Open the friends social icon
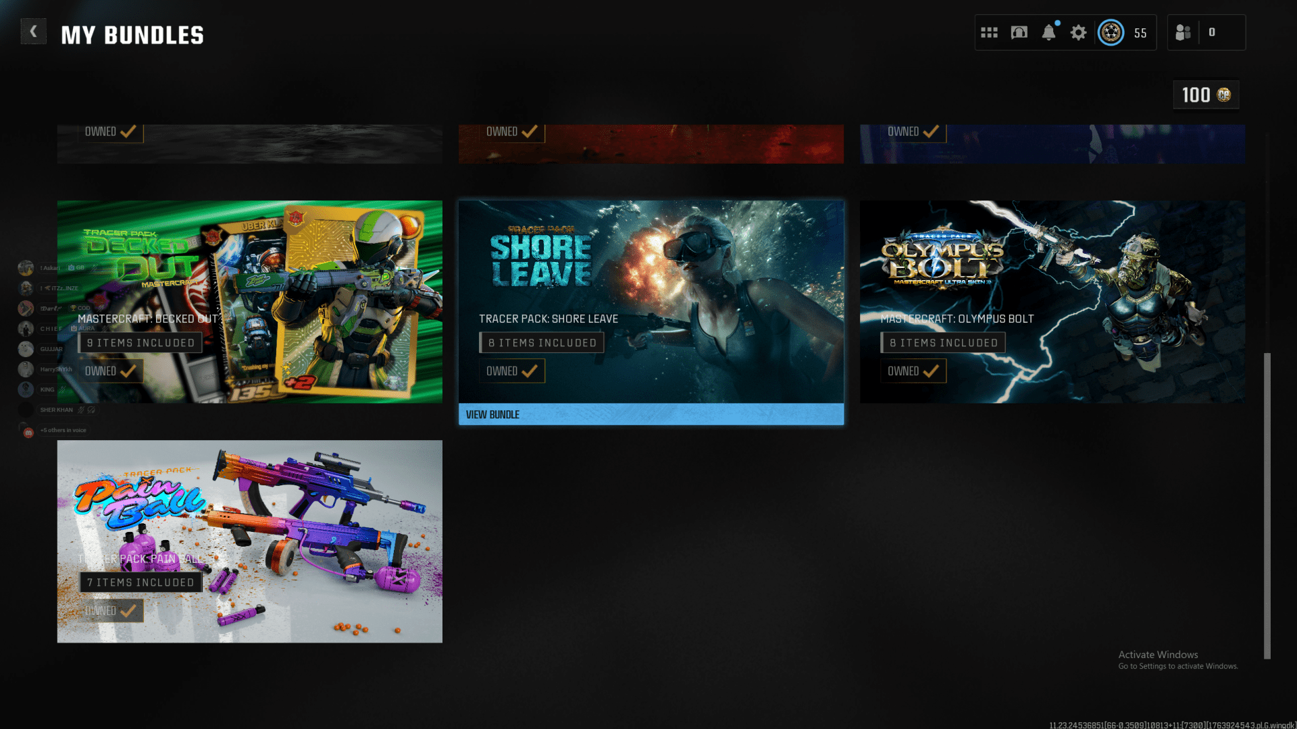This screenshot has width=1297, height=729. pos(1183,32)
